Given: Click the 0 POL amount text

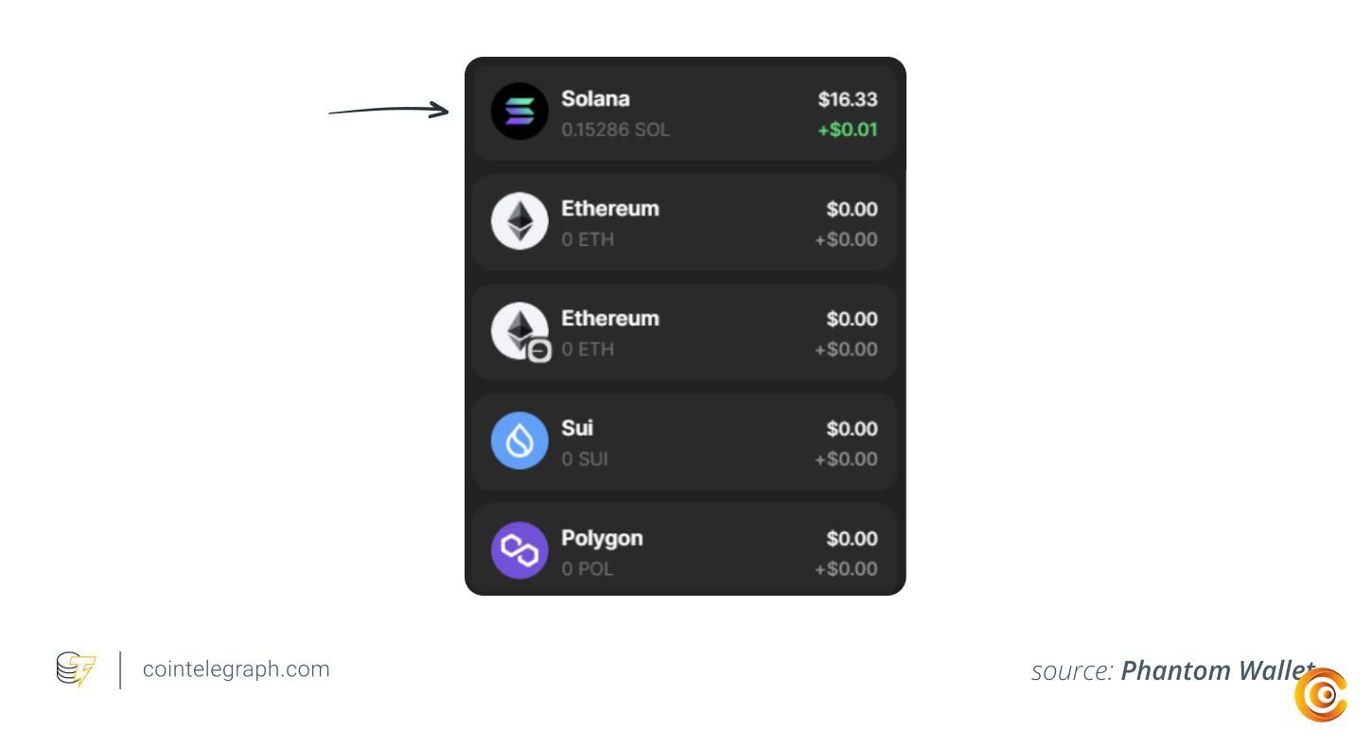Looking at the screenshot, I should (588, 568).
